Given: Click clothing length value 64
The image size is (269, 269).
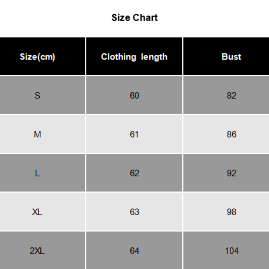Looking at the screenshot, I should click(134, 251).
